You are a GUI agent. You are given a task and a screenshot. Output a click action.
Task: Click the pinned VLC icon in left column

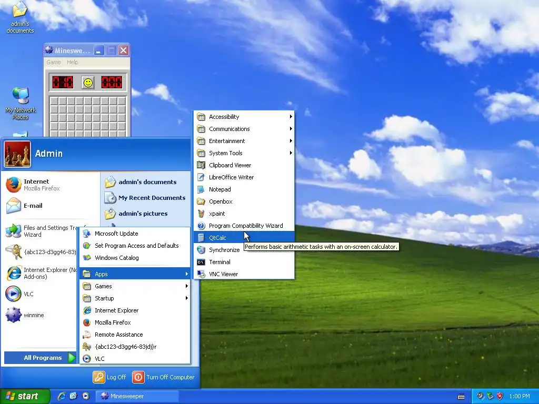pyautogui.click(x=13, y=294)
